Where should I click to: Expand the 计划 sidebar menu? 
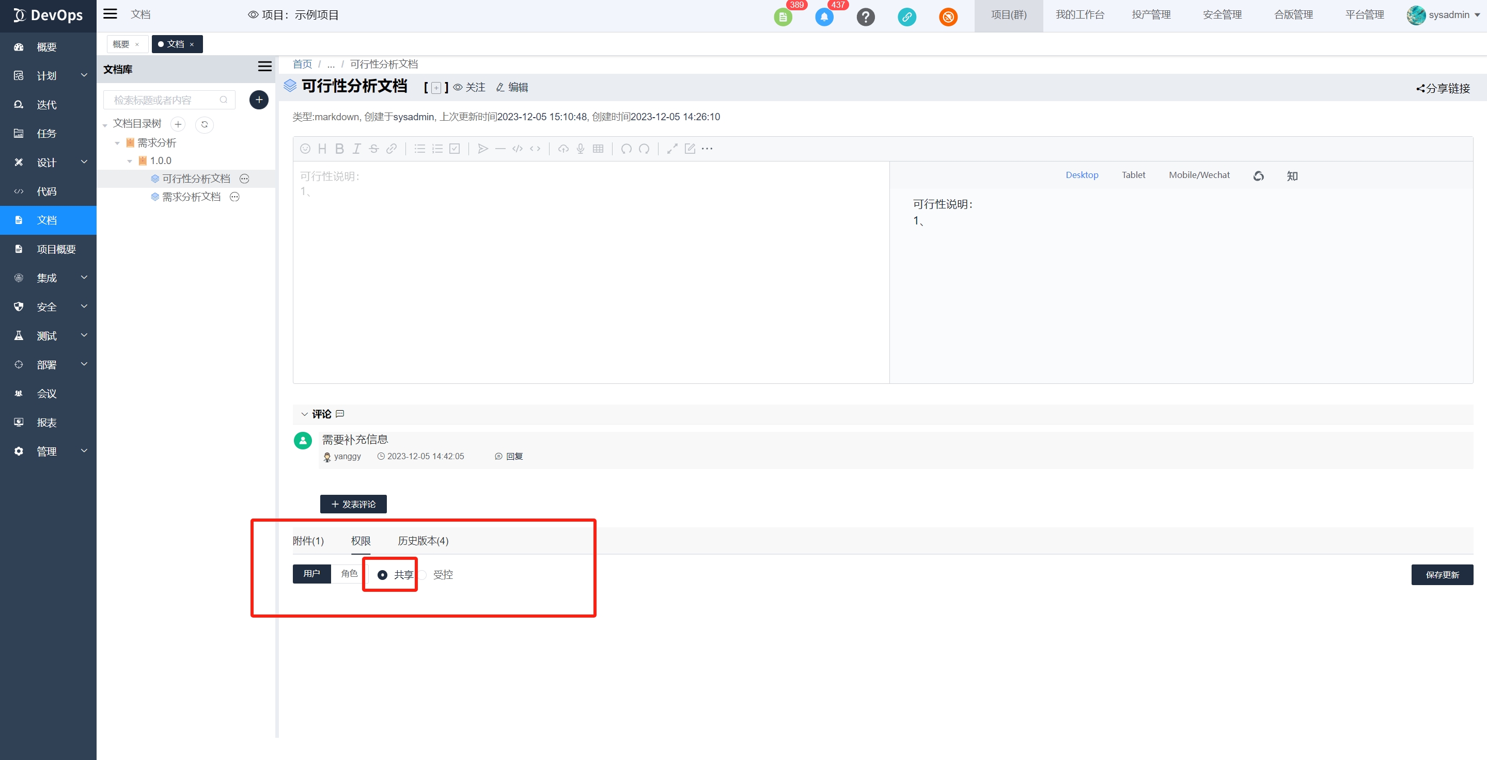pyautogui.click(x=49, y=75)
